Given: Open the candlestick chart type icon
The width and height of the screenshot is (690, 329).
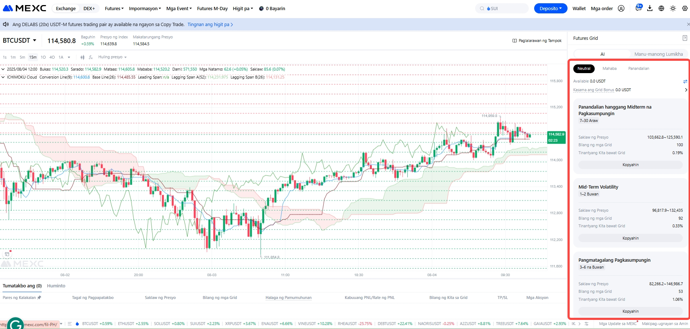Looking at the screenshot, I should click(x=82, y=57).
